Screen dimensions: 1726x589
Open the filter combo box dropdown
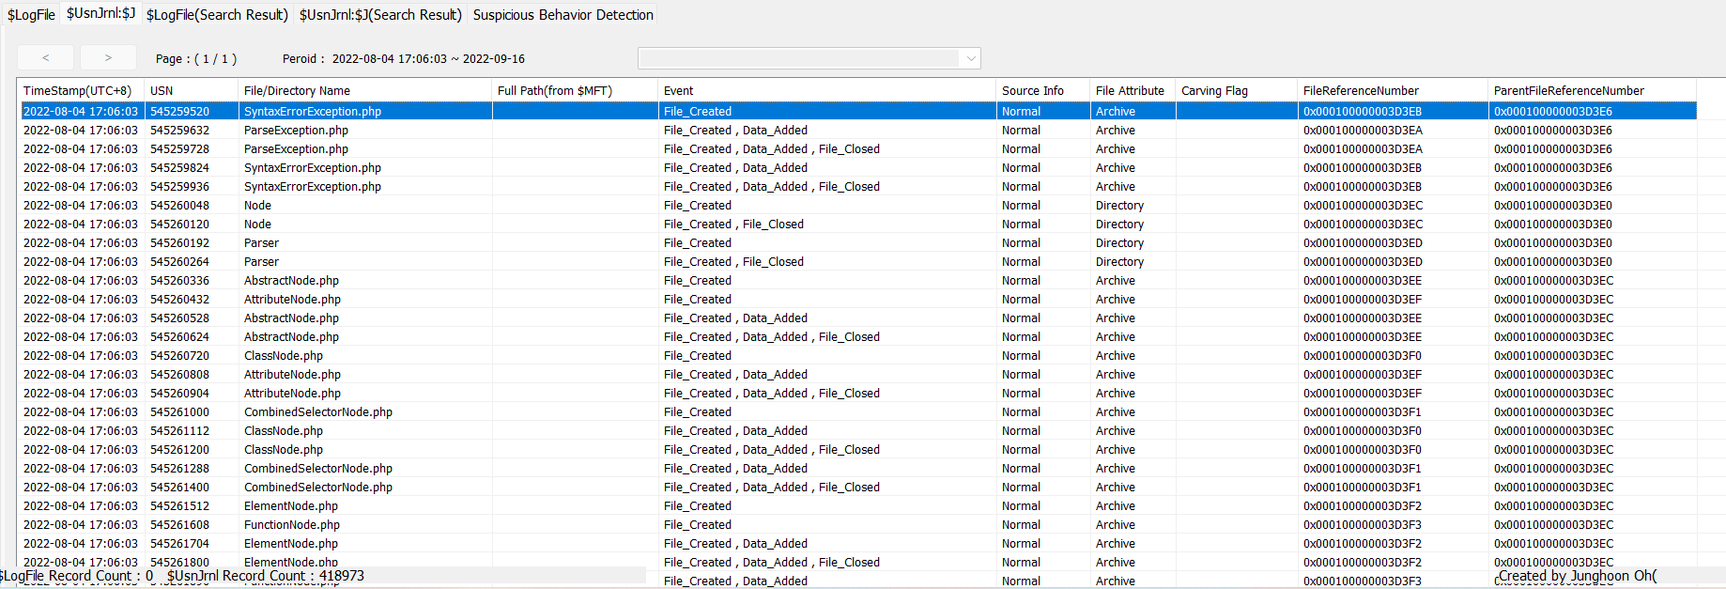970,58
